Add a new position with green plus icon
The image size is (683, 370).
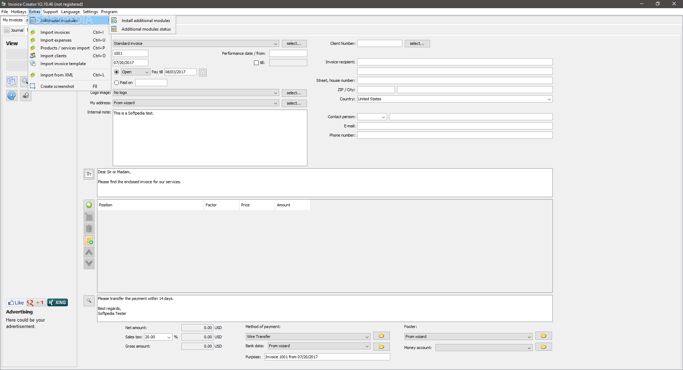tap(89, 205)
